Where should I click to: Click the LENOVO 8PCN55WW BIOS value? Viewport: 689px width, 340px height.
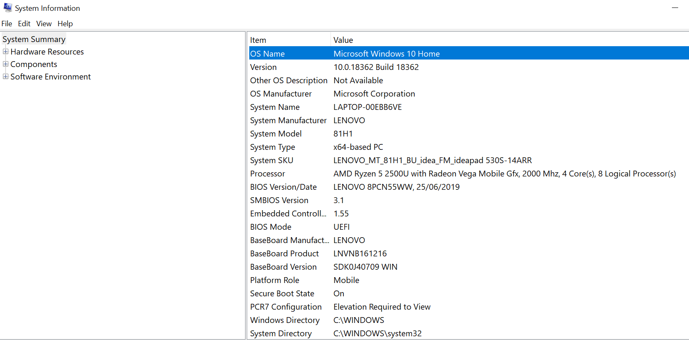point(396,187)
